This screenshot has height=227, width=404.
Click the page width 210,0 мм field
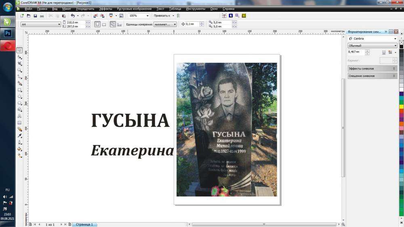pyautogui.click(x=76, y=22)
